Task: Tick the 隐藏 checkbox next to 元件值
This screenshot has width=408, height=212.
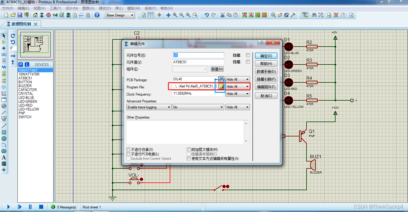Action: pos(248,62)
